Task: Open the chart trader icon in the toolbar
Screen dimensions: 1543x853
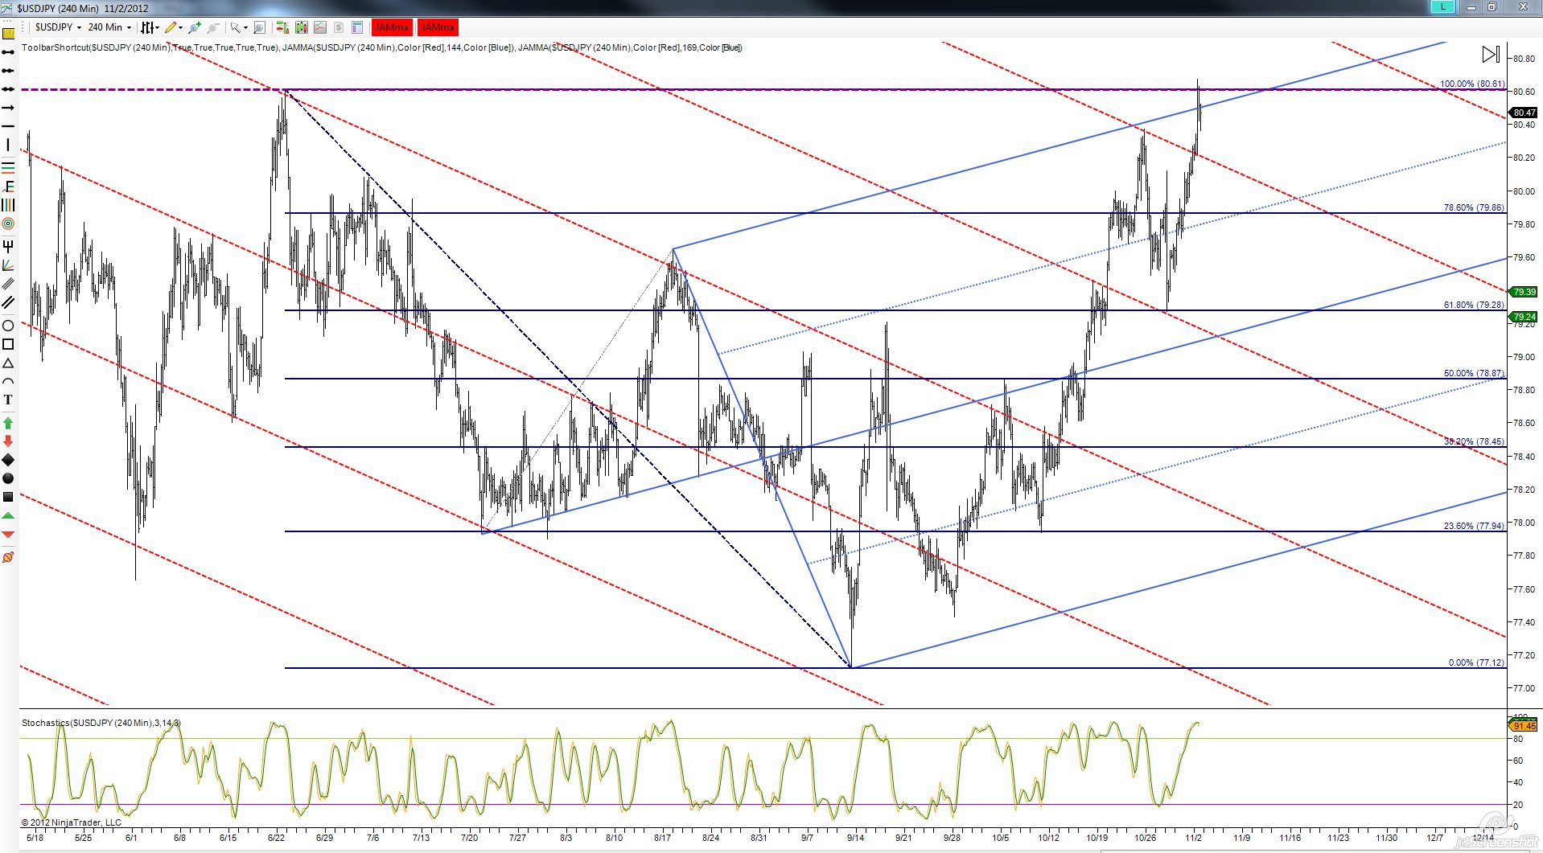Action: [x=282, y=27]
